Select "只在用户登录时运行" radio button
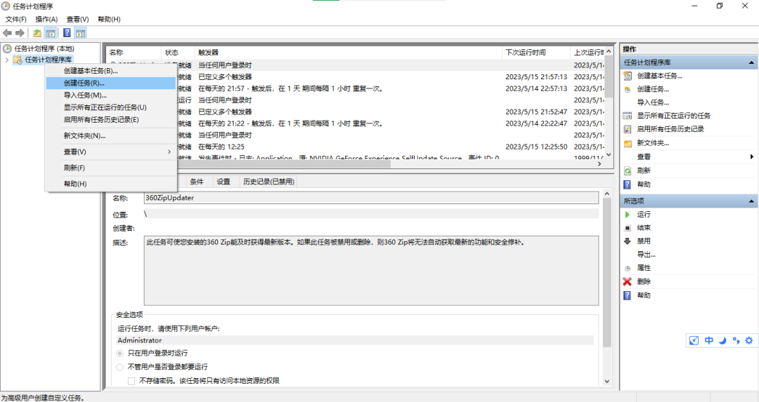The width and height of the screenshot is (759, 402). click(x=120, y=353)
